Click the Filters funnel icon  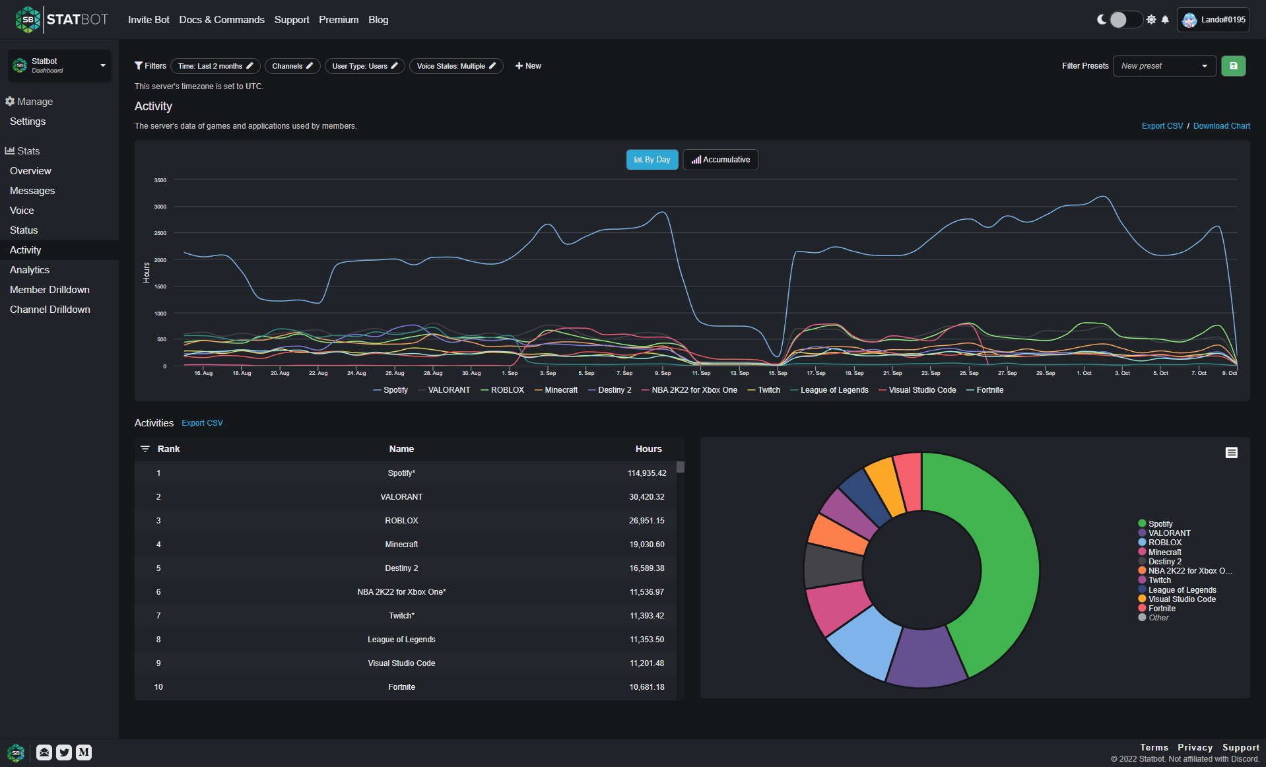pos(139,66)
